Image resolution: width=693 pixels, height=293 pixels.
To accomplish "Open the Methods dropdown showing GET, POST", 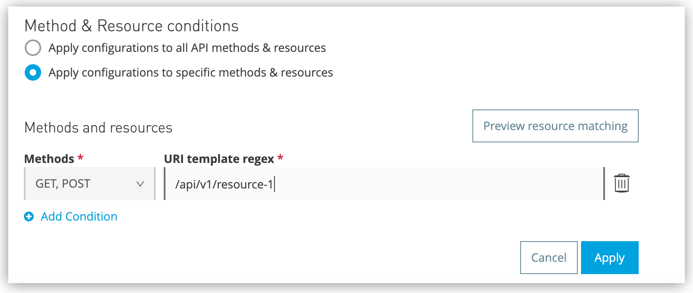I will click(x=89, y=184).
